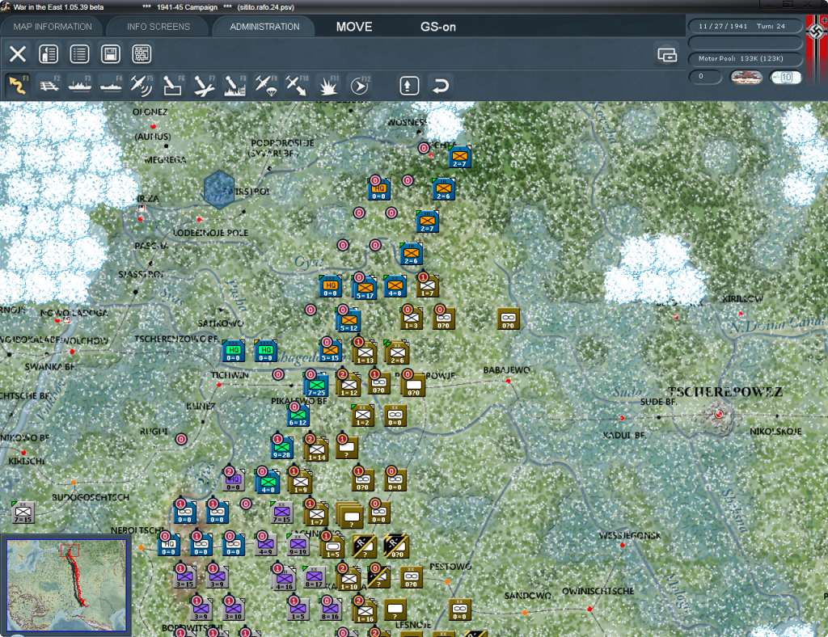The image size is (828, 637).
Task: Select the Soviet 1=3 unit counter
Action: pyautogui.click(x=411, y=318)
